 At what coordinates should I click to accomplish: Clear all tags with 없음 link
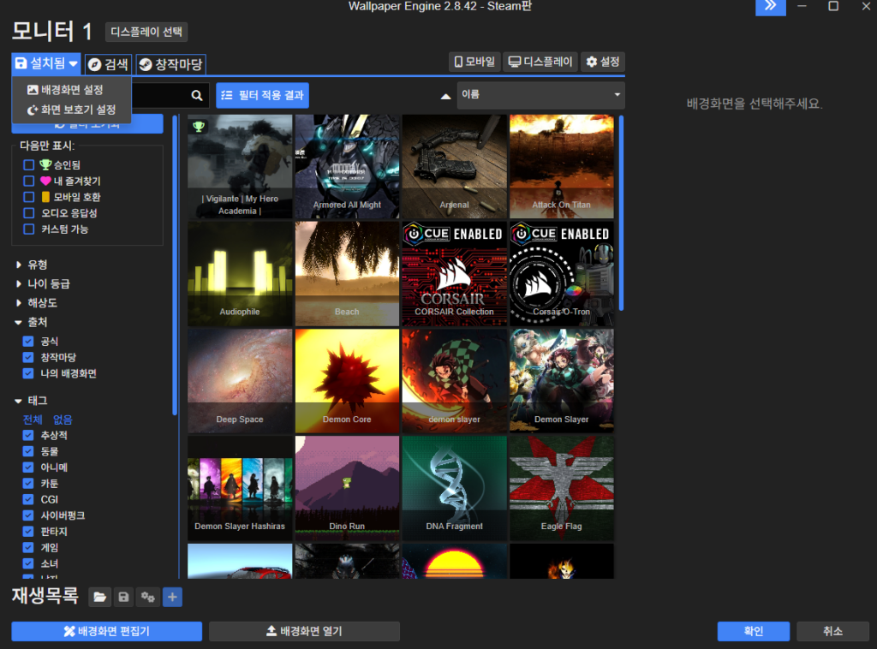tap(63, 420)
